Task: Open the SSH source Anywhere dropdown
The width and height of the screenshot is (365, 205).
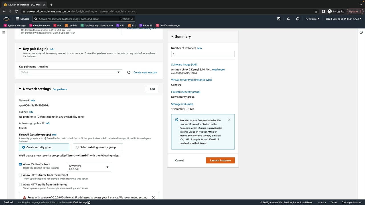Action: pyautogui.click(x=89, y=167)
